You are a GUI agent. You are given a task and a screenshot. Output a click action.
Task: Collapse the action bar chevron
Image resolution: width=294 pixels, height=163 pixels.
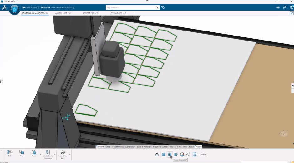coord(1,150)
